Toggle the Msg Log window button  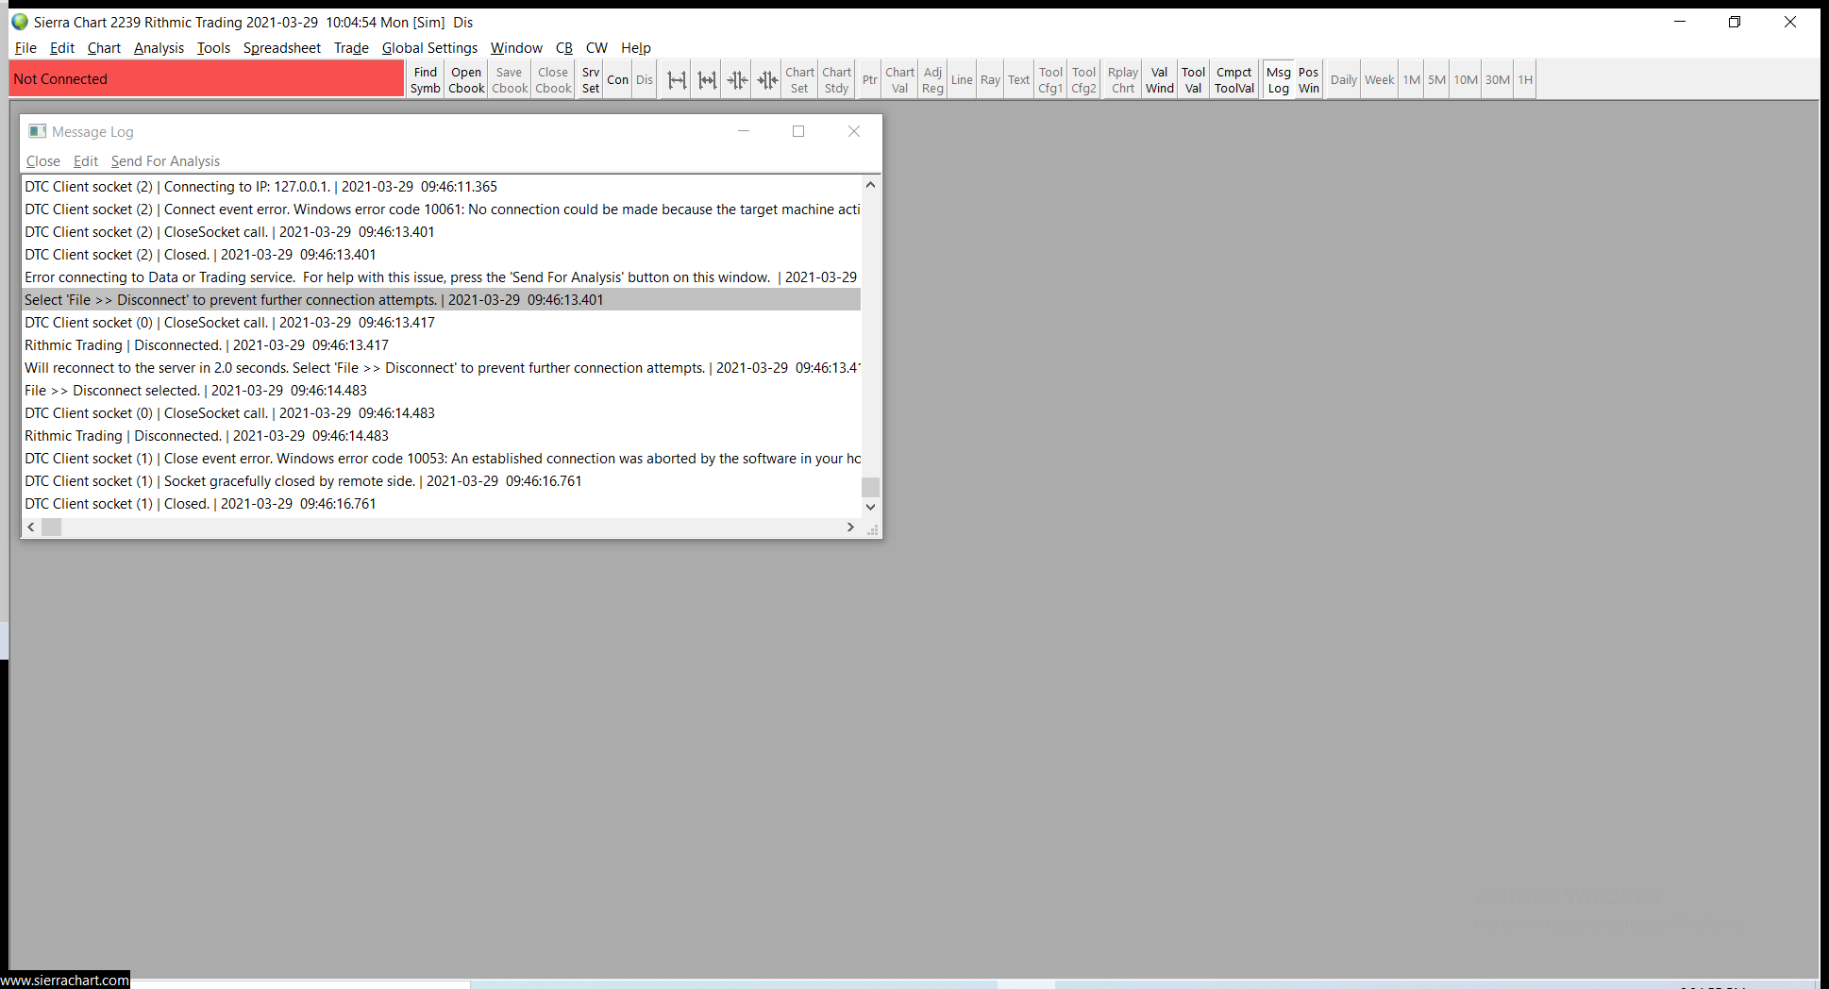click(1279, 80)
